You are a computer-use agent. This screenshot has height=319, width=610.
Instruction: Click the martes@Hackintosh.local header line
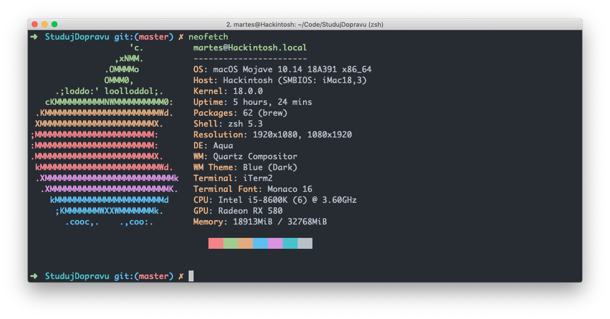pos(250,48)
